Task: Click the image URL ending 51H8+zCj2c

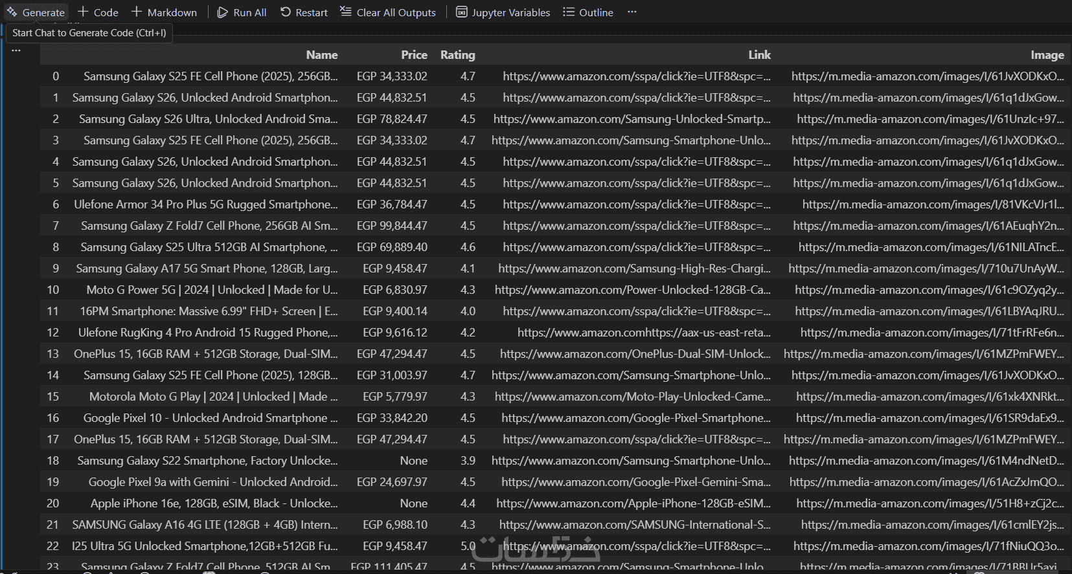Action: coord(930,503)
